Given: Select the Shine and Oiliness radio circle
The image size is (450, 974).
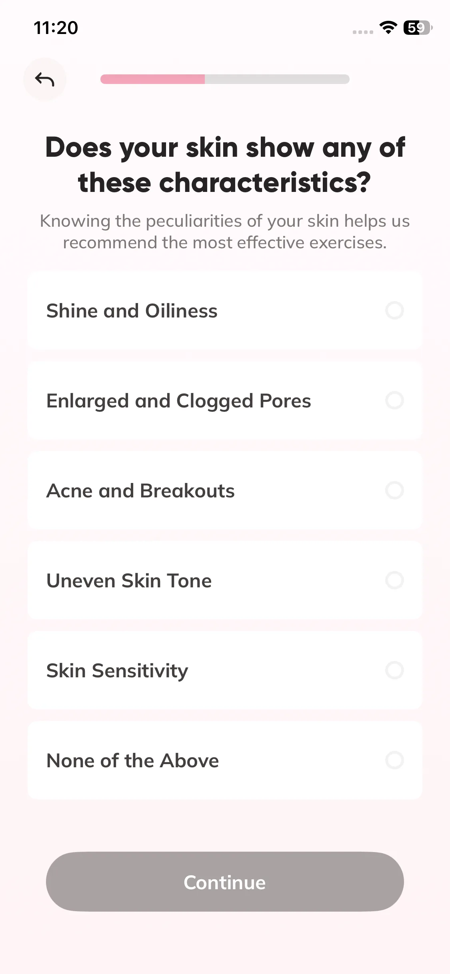Looking at the screenshot, I should point(394,311).
